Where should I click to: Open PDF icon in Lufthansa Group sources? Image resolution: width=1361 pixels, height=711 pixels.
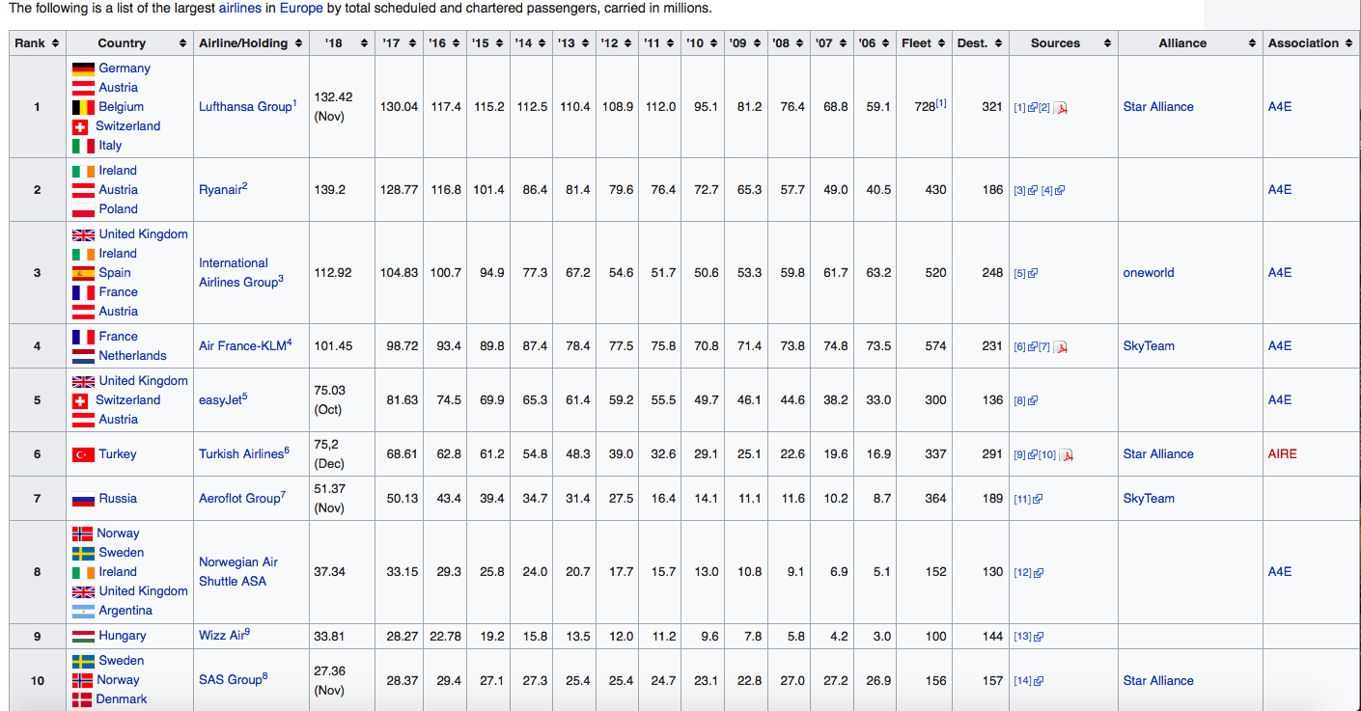tap(1060, 107)
